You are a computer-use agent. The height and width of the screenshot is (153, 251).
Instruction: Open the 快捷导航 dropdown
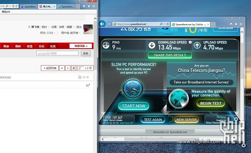(x=81, y=46)
